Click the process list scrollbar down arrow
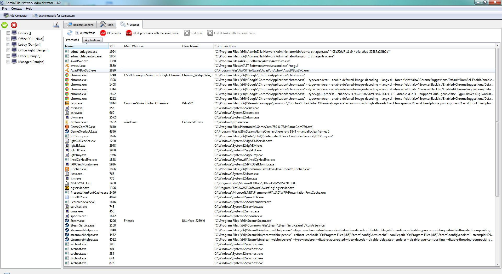This screenshot has height=274, width=502. 498,264
